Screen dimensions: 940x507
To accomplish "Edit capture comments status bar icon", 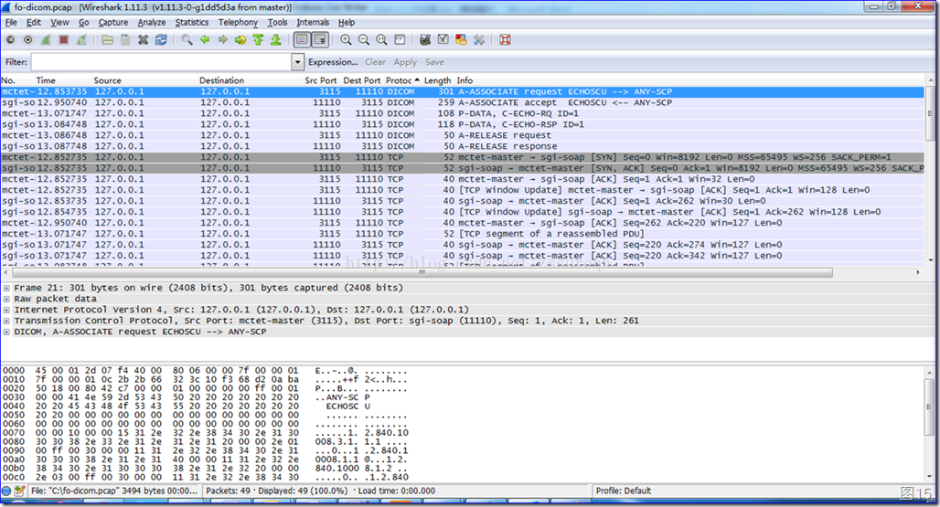I will click(20, 491).
